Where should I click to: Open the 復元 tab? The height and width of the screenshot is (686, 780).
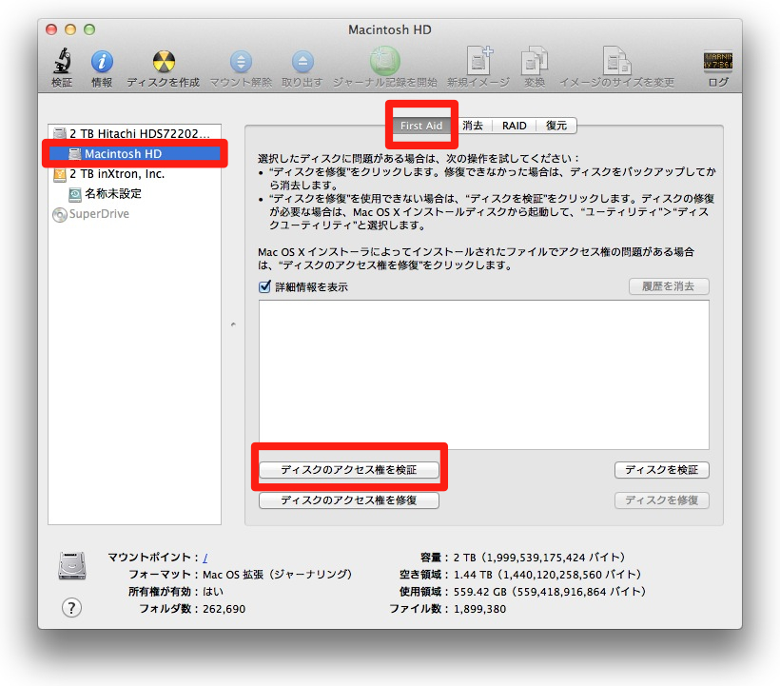[556, 126]
